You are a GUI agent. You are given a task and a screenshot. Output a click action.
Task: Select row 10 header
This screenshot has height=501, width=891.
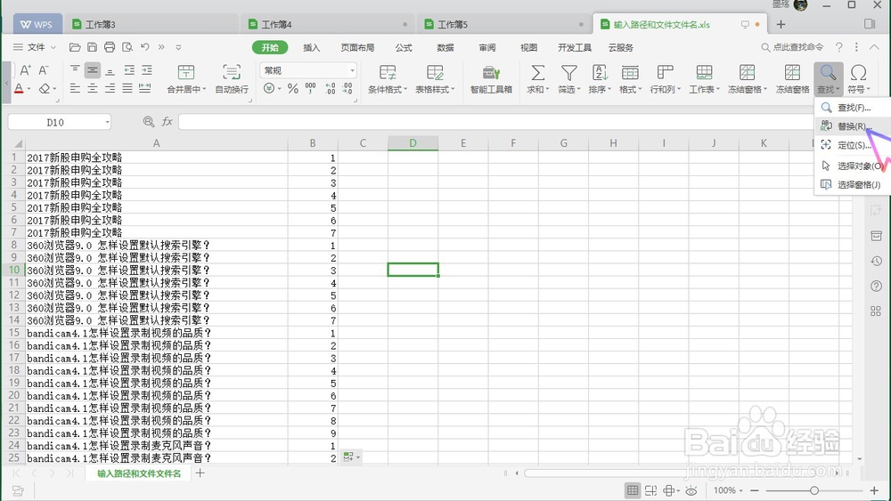pos(13,270)
